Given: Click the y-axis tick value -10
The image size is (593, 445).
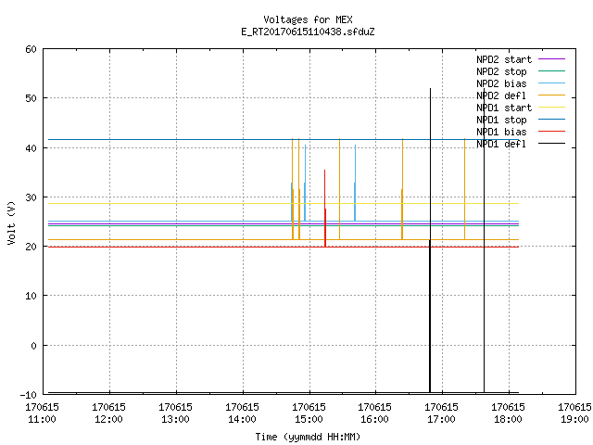Looking at the screenshot, I should pyautogui.click(x=29, y=395).
